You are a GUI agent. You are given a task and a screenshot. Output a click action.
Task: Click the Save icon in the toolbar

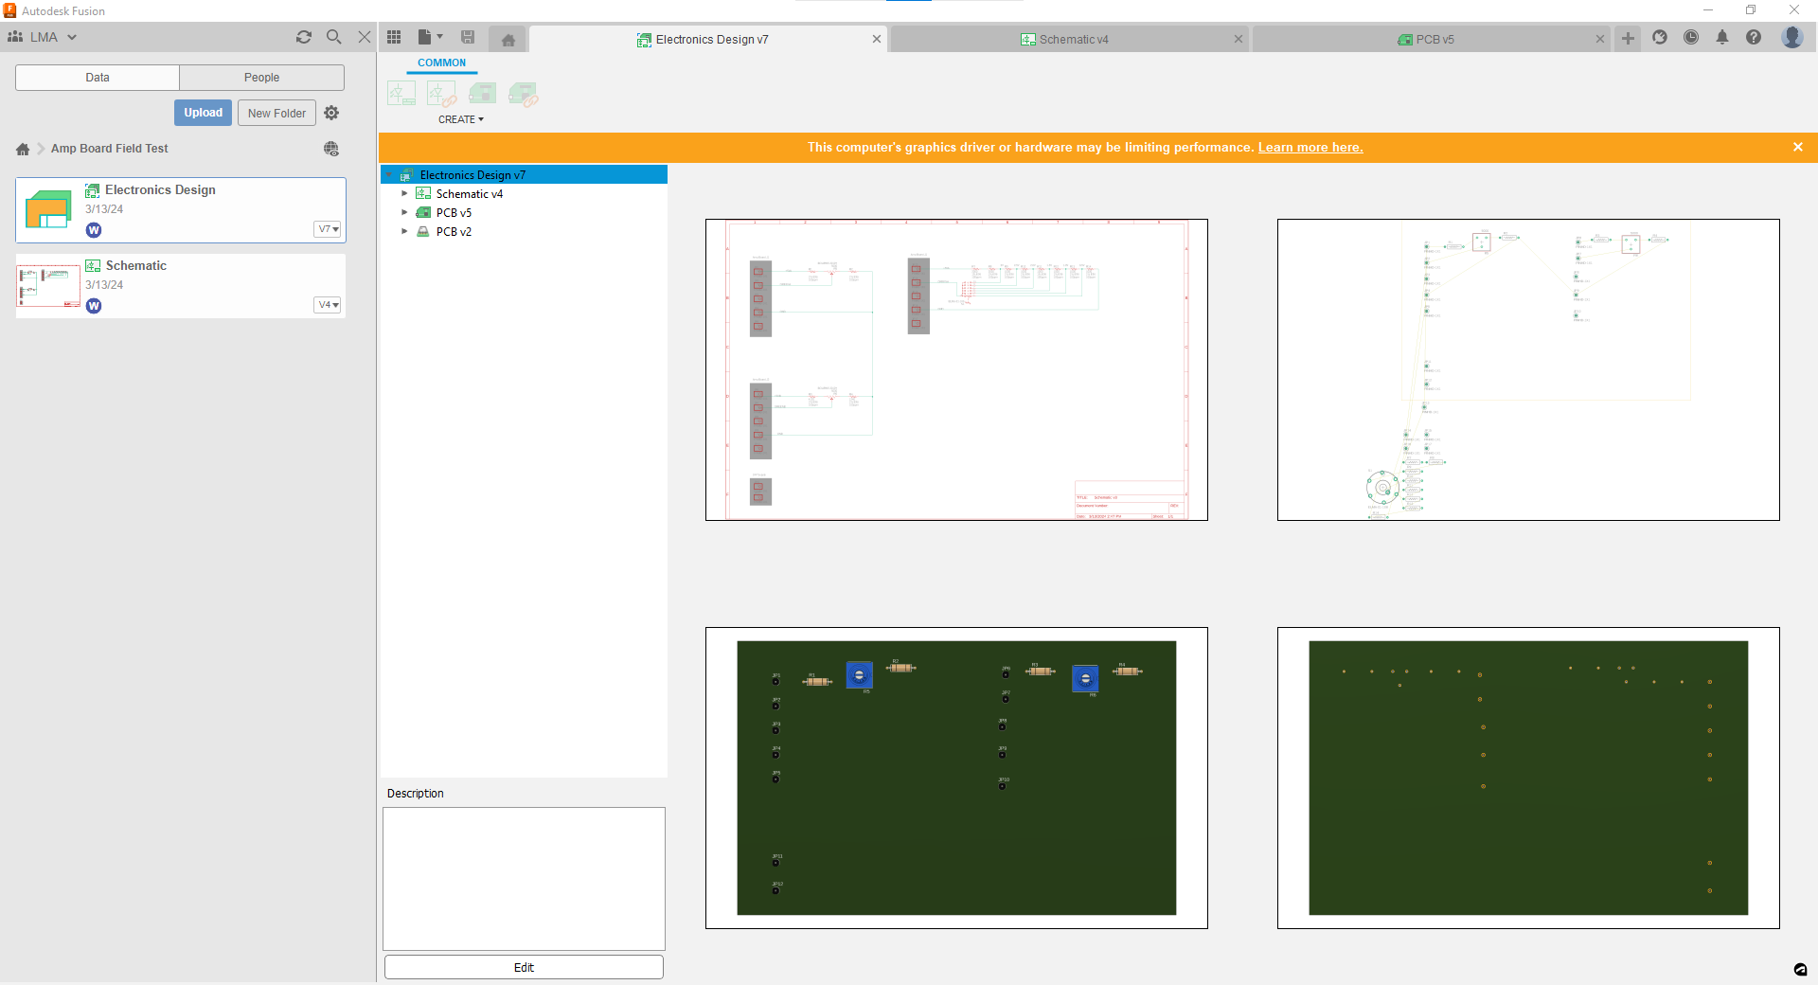click(468, 37)
